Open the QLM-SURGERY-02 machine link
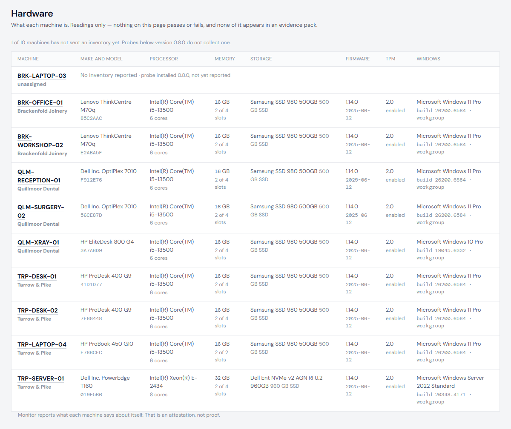 coord(40,211)
